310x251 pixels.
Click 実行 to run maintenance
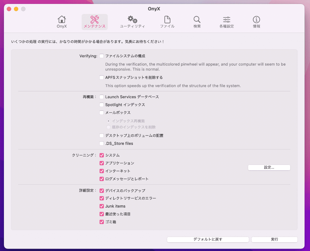pos(274,239)
